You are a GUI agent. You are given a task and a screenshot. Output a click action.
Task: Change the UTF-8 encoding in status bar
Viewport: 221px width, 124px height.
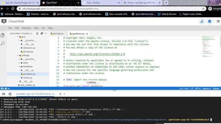[x=198, y=89]
